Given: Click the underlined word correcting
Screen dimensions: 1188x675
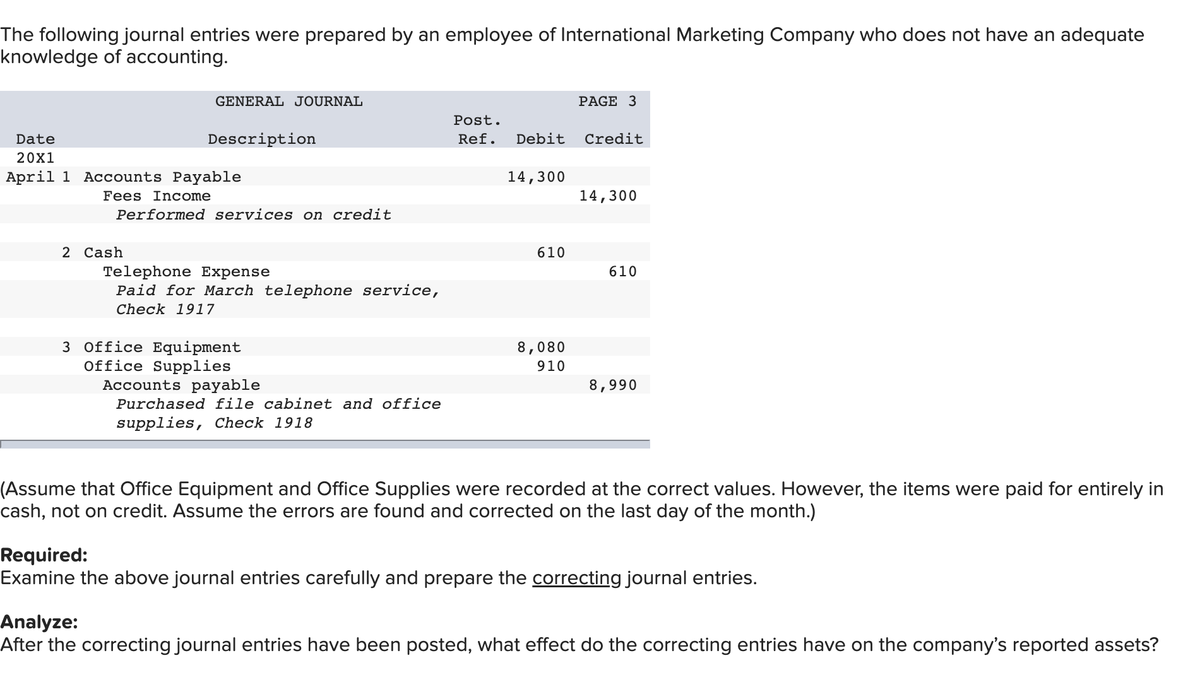Looking at the screenshot, I should 577,578.
